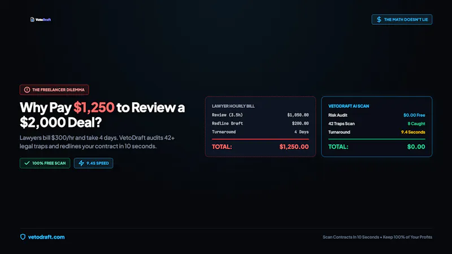Viewport: 452px width, 254px height.
Task: Click the checkmark icon beside 100% Free Scan
Action: [x=27, y=163]
